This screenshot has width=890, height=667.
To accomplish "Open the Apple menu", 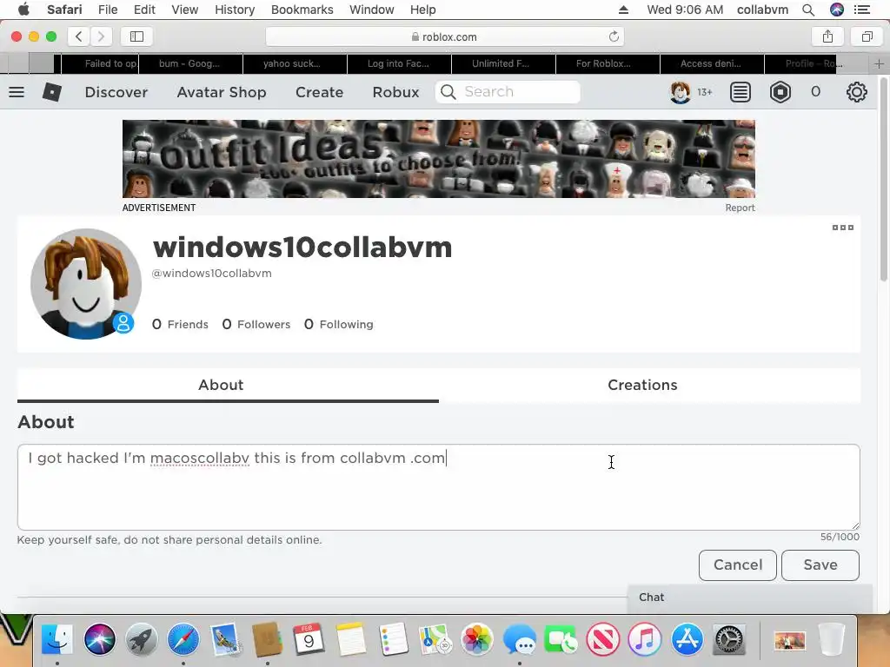I will [23, 10].
